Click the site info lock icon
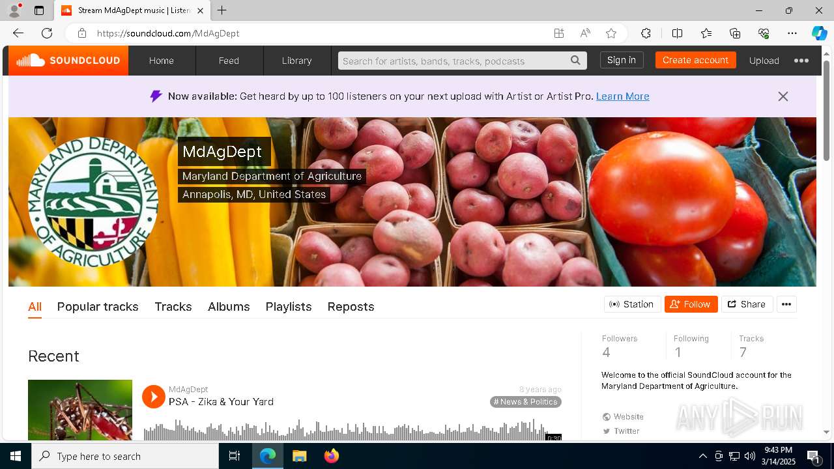The width and height of the screenshot is (834, 469). [81, 33]
